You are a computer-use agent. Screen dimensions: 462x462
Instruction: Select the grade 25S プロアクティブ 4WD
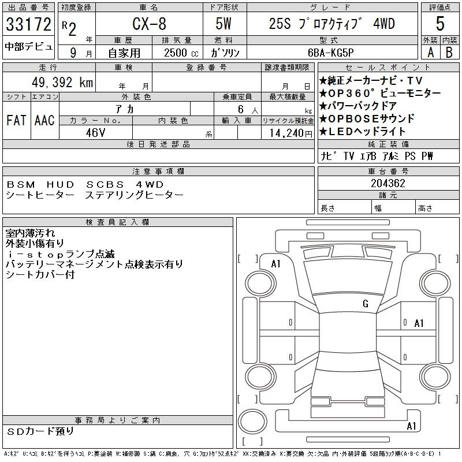point(332,24)
